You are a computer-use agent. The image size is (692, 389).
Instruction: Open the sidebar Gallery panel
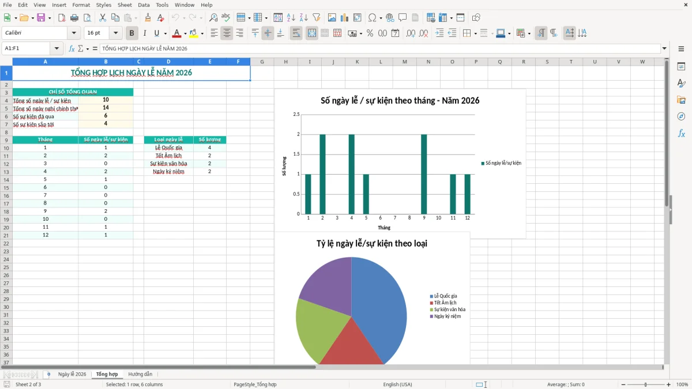click(681, 100)
